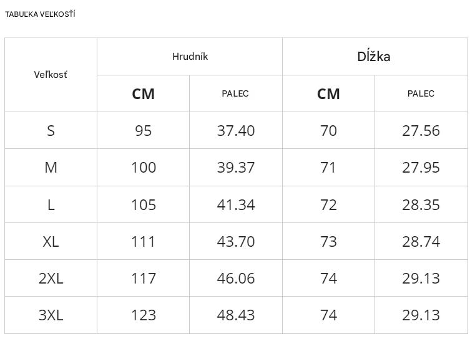470x339 pixels.
Task: Select the 43.70 inch chest cell
Action: pos(235,242)
